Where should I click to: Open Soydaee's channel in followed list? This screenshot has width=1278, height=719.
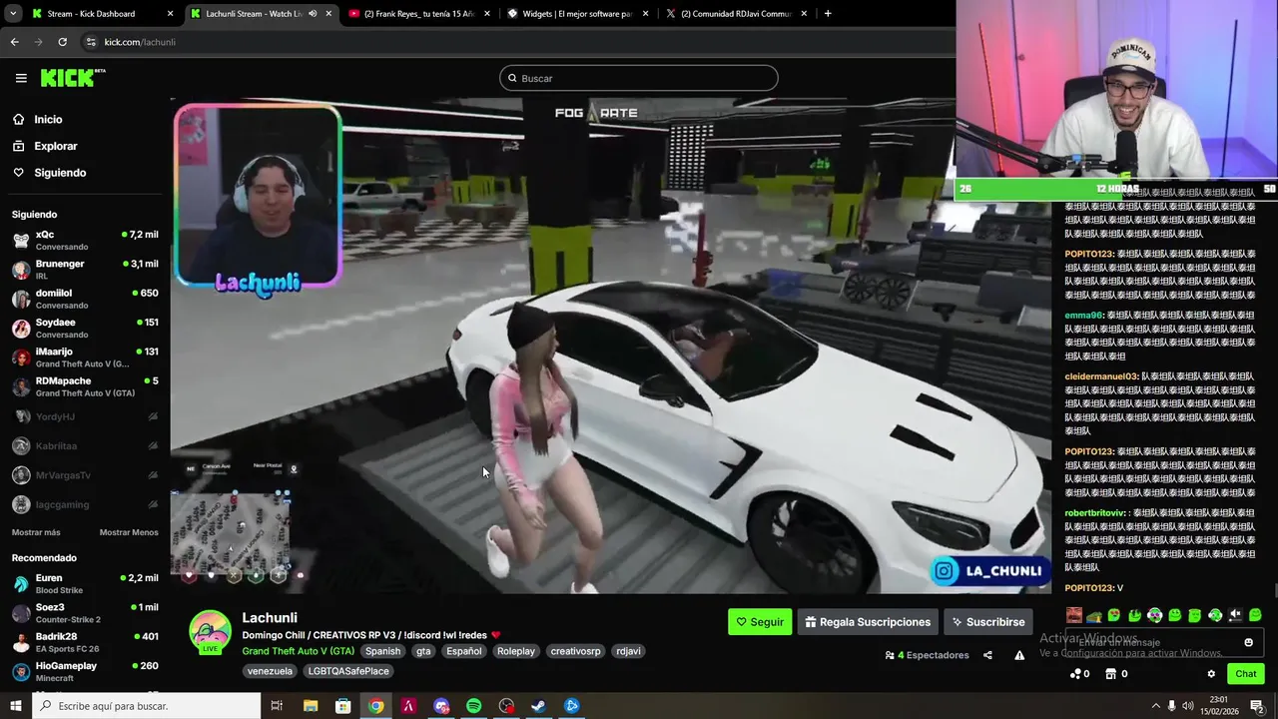(85, 328)
